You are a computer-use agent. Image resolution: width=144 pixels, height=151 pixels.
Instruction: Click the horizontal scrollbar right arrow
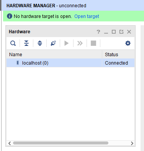coord(132,143)
